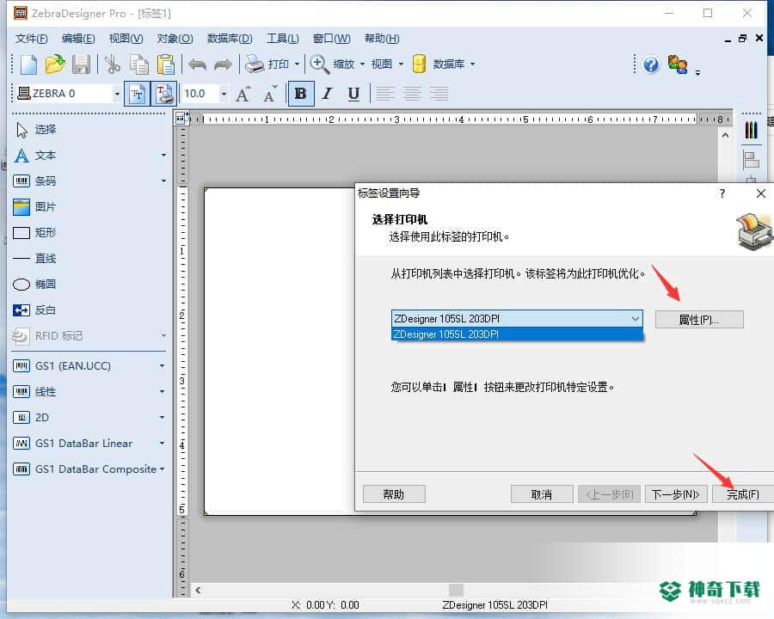This screenshot has height=619, width=774.
Task: Open help with blue question mark icon
Action: tap(651, 64)
